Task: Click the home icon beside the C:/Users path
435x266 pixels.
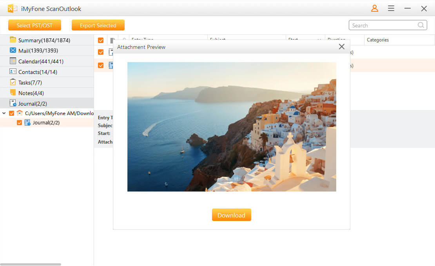Action: pyautogui.click(x=20, y=113)
